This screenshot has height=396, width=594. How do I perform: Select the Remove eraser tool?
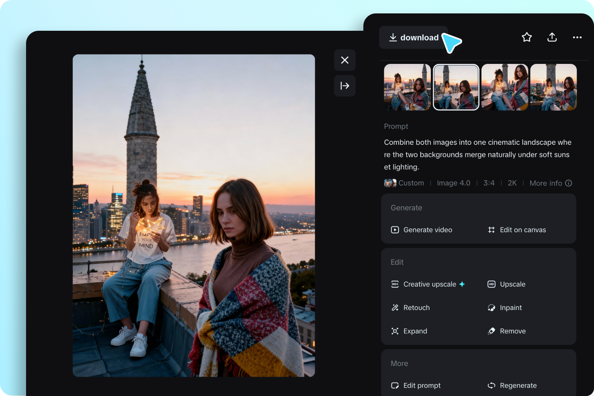point(507,331)
